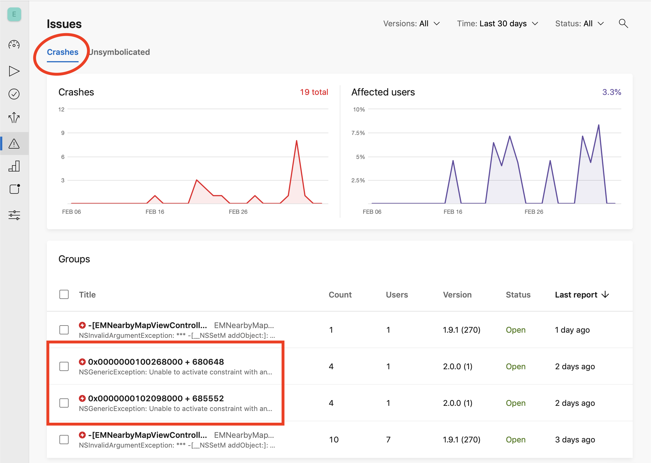Open the Settings sliders sidebar icon
Image resolution: width=651 pixels, height=463 pixels.
coord(14,215)
